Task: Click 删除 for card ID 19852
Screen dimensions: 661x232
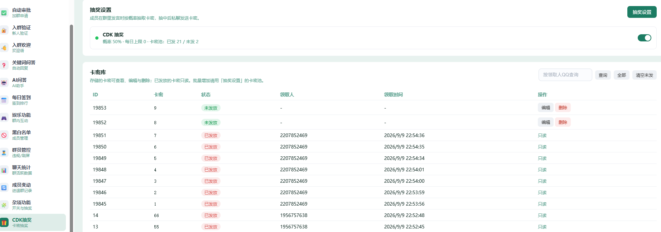Action: (563, 122)
